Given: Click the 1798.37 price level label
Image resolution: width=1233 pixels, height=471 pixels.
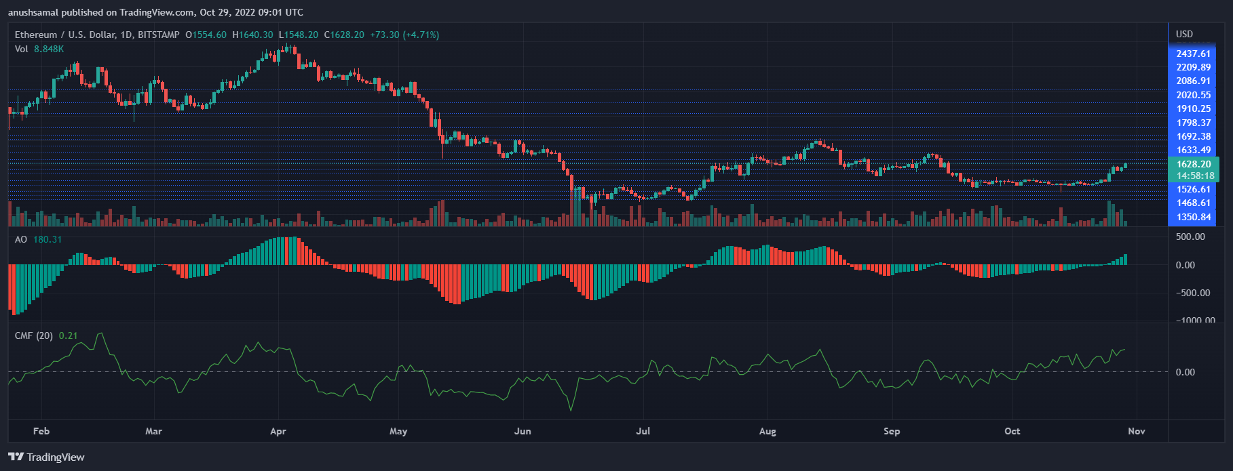Looking at the screenshot, I should tap(1193, 123).
